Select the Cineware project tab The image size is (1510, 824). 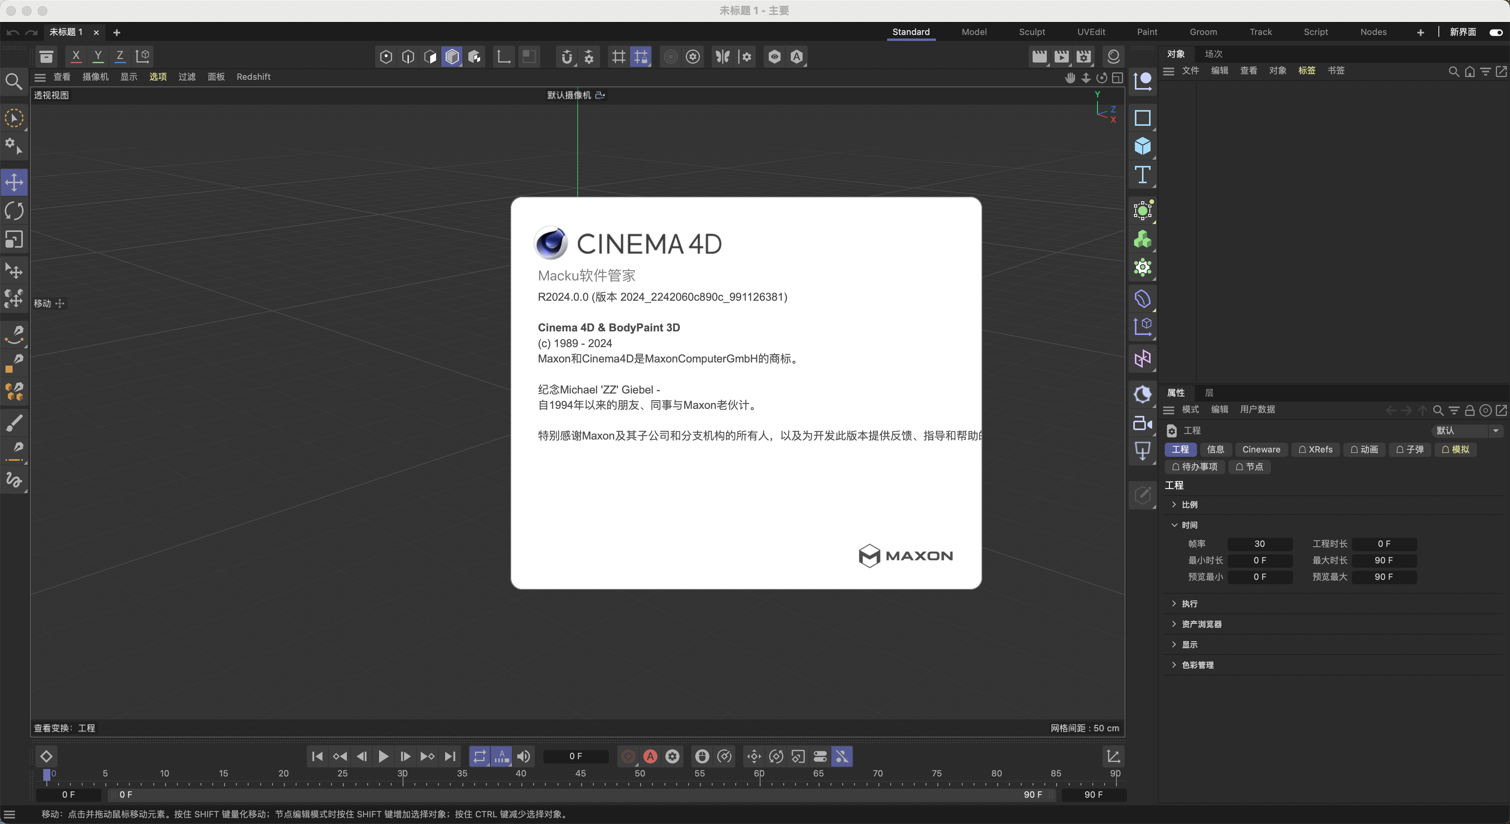[1261, 449]
